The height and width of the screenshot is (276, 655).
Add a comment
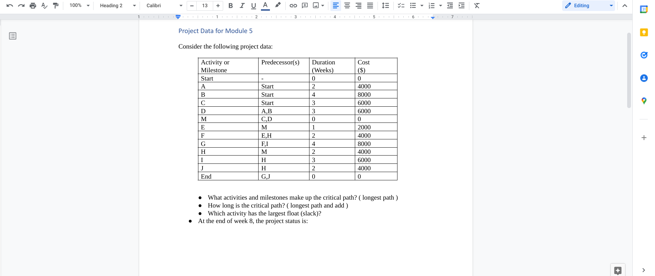pos(305,6)
